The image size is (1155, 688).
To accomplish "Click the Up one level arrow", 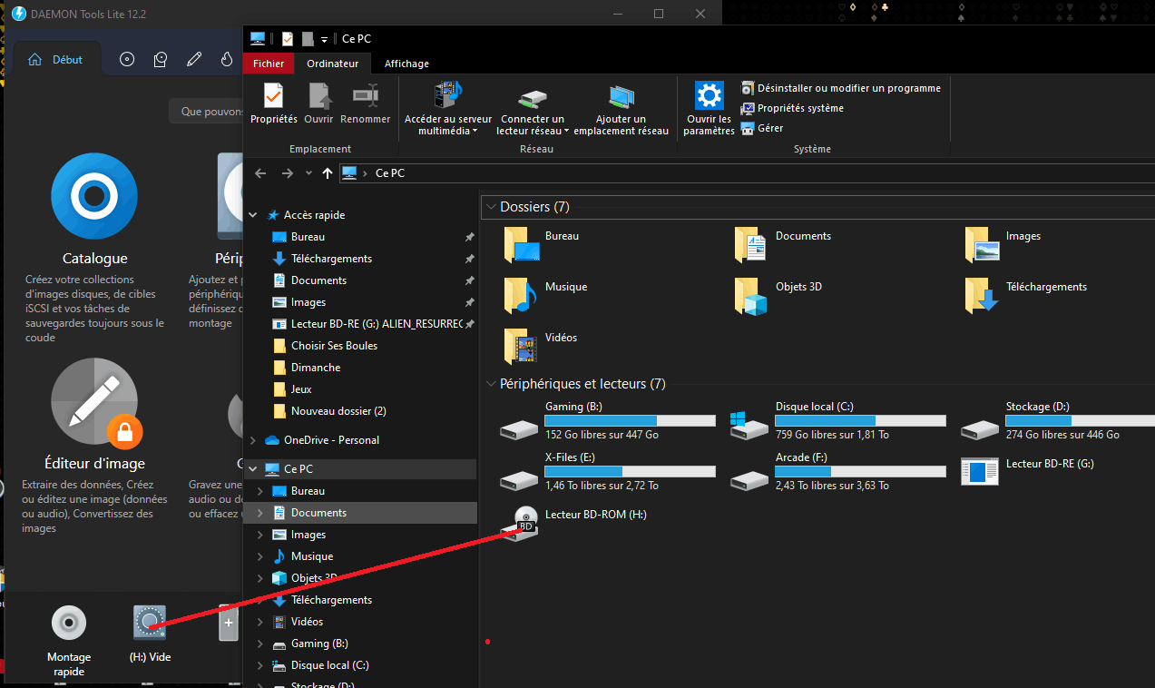I will 327,173.
